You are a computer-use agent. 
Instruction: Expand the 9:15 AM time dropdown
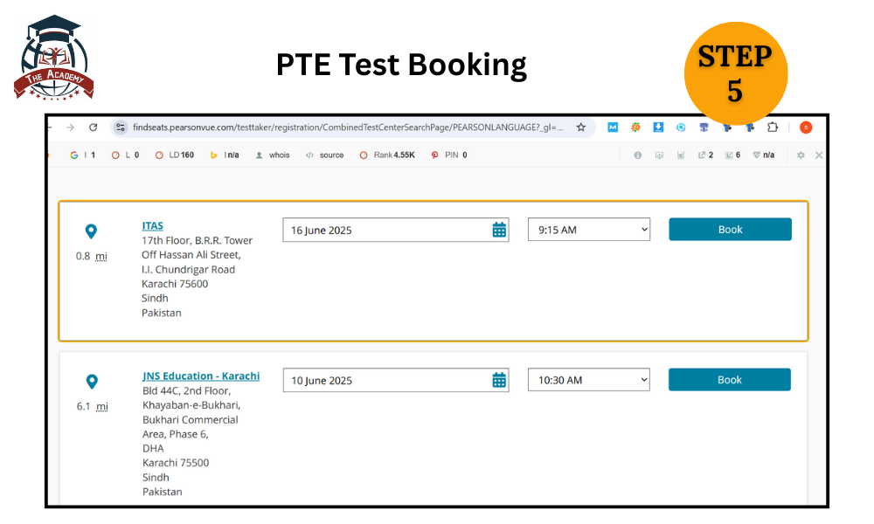click(588, 230)
